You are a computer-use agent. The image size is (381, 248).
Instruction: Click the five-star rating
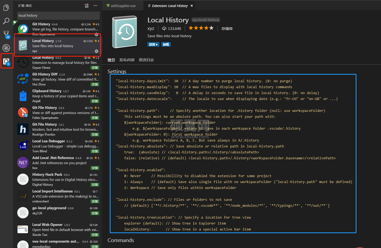click(x=201, y=28)
